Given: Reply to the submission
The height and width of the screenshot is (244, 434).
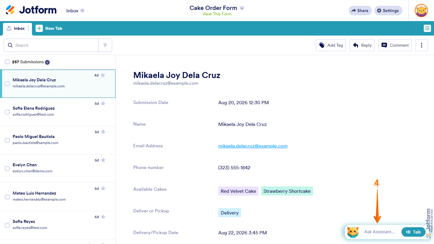Looking at the screenshot, I should 362,45.
